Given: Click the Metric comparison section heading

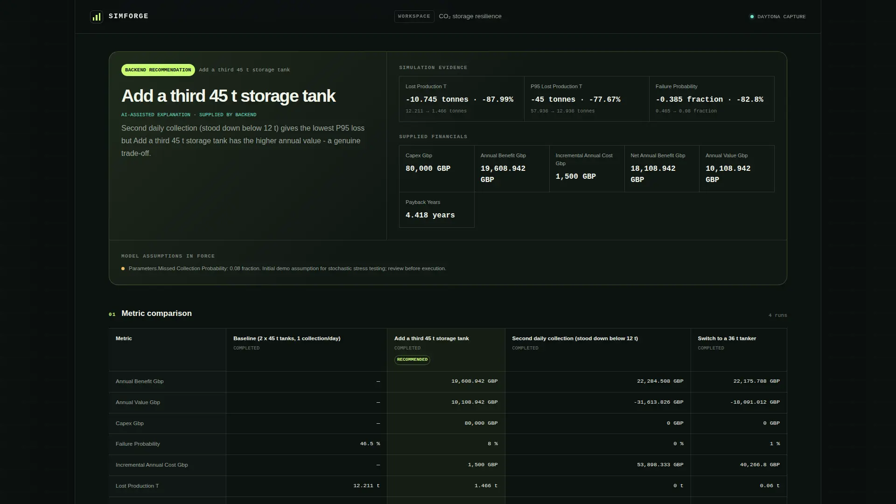Looking at the screenshot, I should point(156,314).
